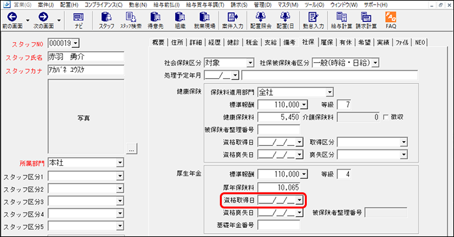
Task: Open 厚生年金 資格喪失日 date dropdown
Action: (300, 212)
